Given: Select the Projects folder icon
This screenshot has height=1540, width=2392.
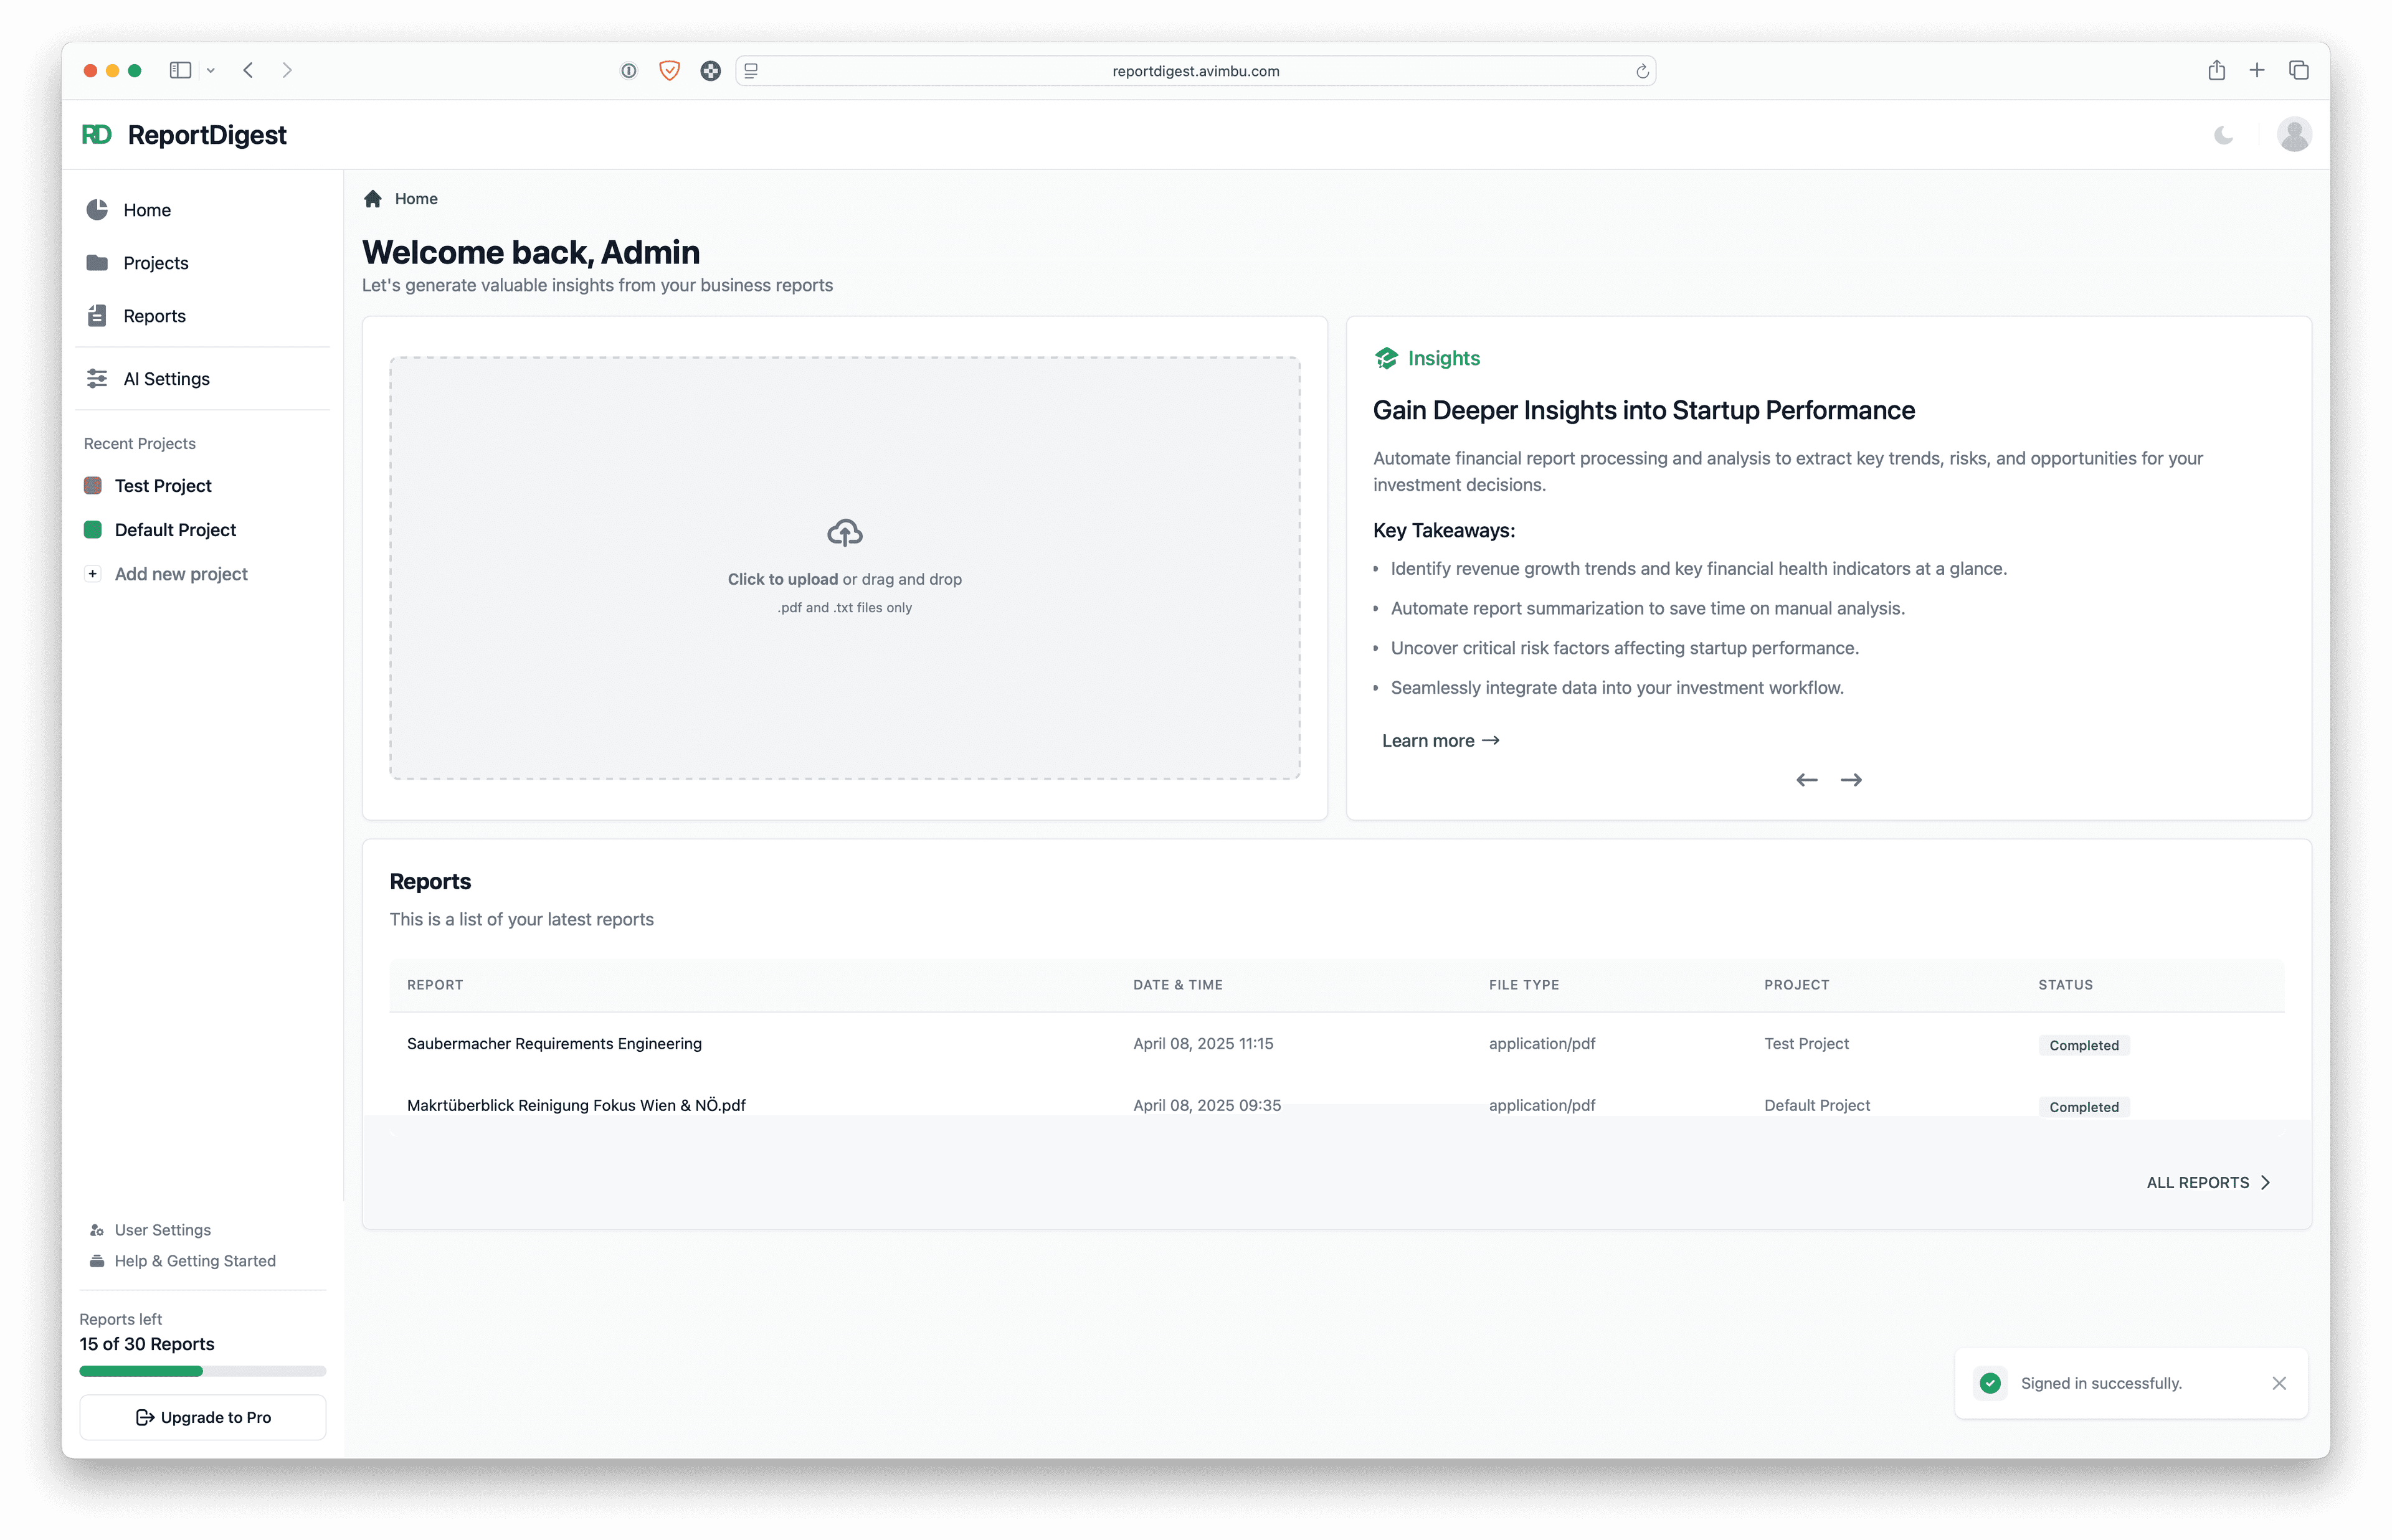Looking at the screenshot, I should click(x=96, y=262).
